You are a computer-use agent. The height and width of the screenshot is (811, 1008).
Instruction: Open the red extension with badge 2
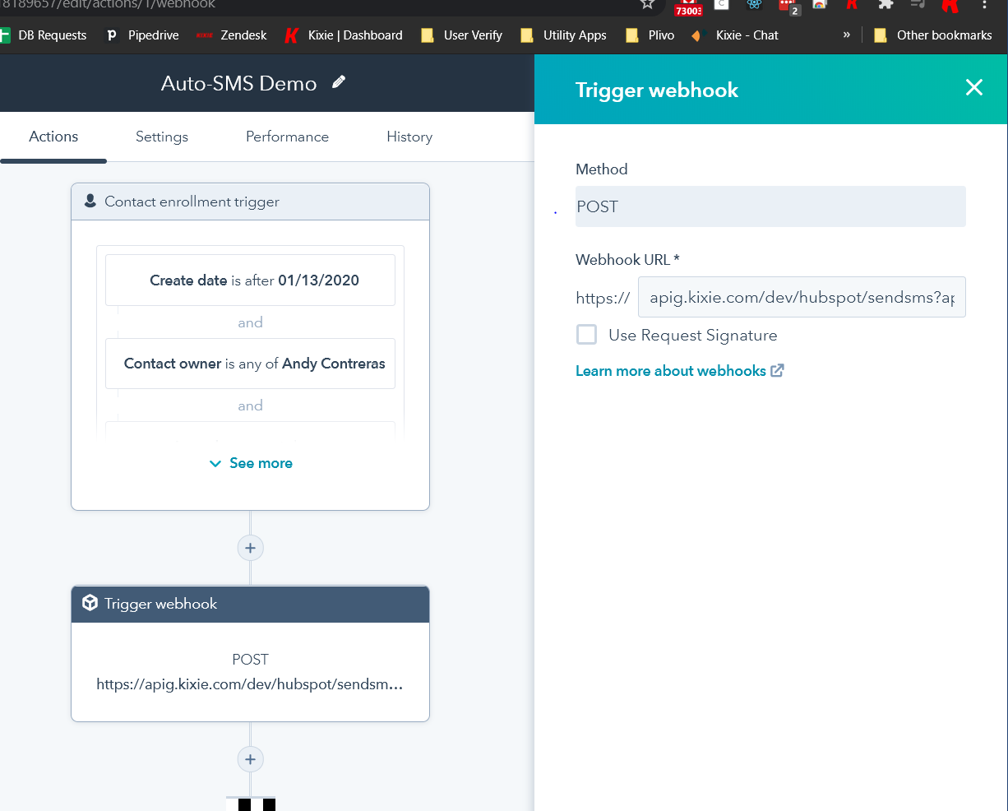pos(788,7)
